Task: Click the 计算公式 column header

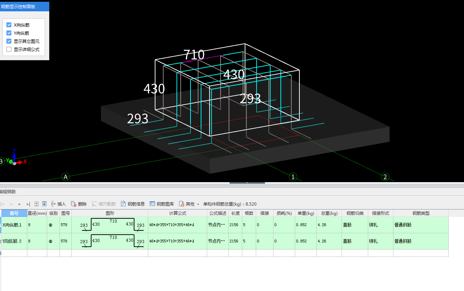Action: [177, 213]
